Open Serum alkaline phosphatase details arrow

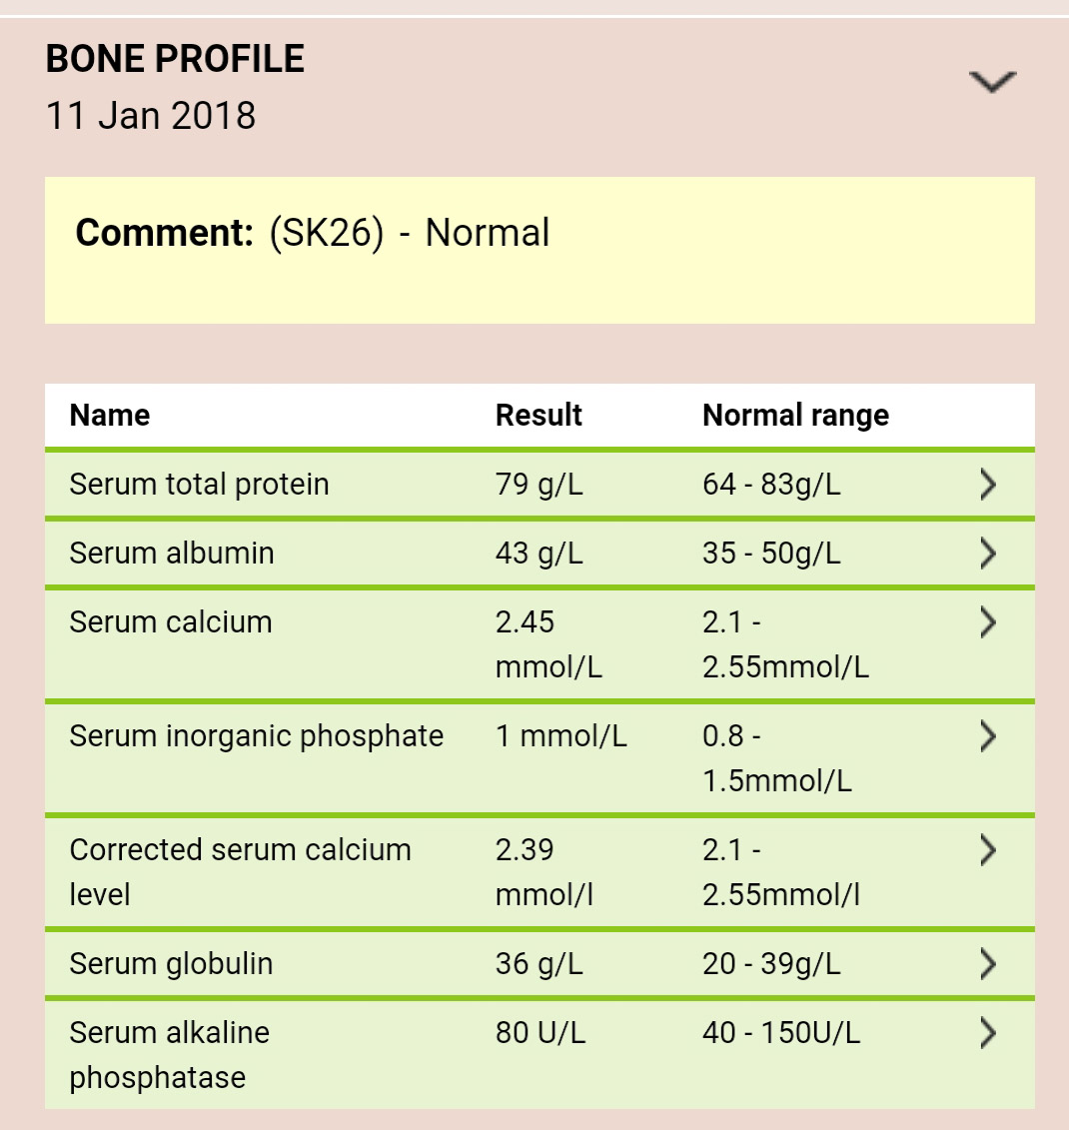point(988,1033)
